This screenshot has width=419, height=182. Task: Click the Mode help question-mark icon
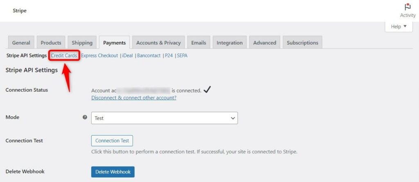coord(85,117)
